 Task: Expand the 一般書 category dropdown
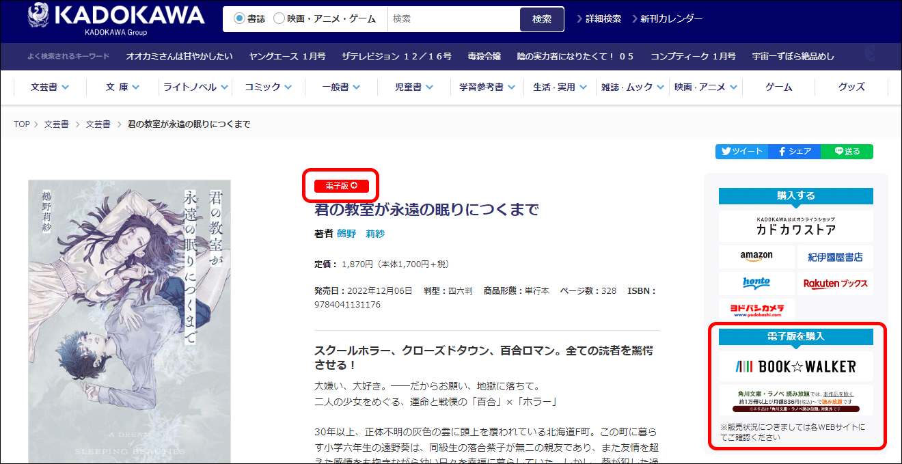[x=341, y=87]
